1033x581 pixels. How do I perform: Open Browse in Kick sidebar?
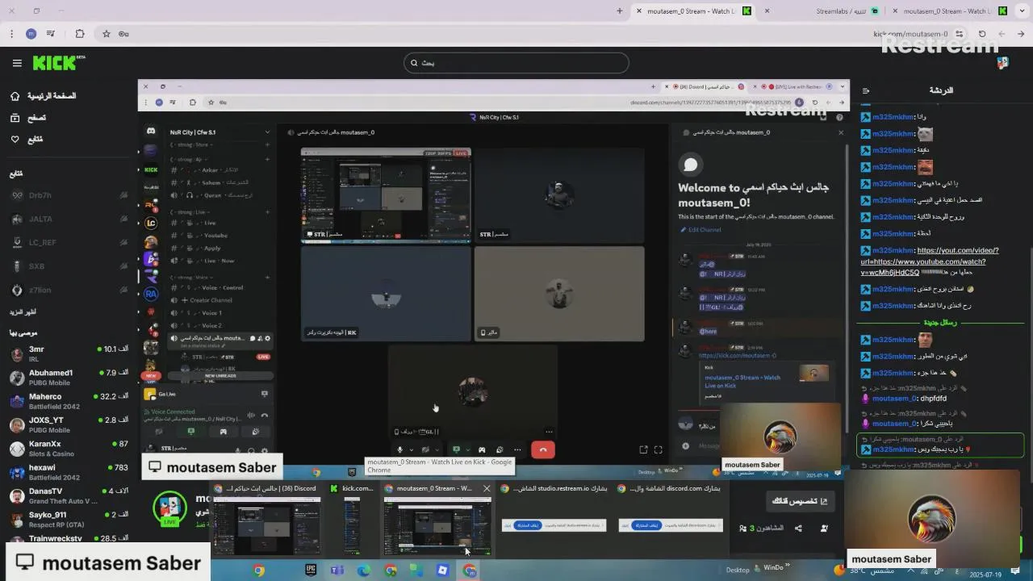tap(28, 118)
